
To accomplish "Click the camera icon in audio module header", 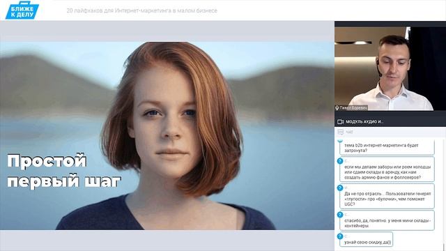I will point(340,122).
